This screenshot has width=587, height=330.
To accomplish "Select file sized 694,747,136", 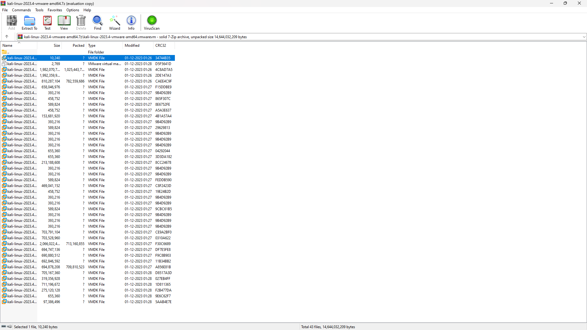I will 88,250.
